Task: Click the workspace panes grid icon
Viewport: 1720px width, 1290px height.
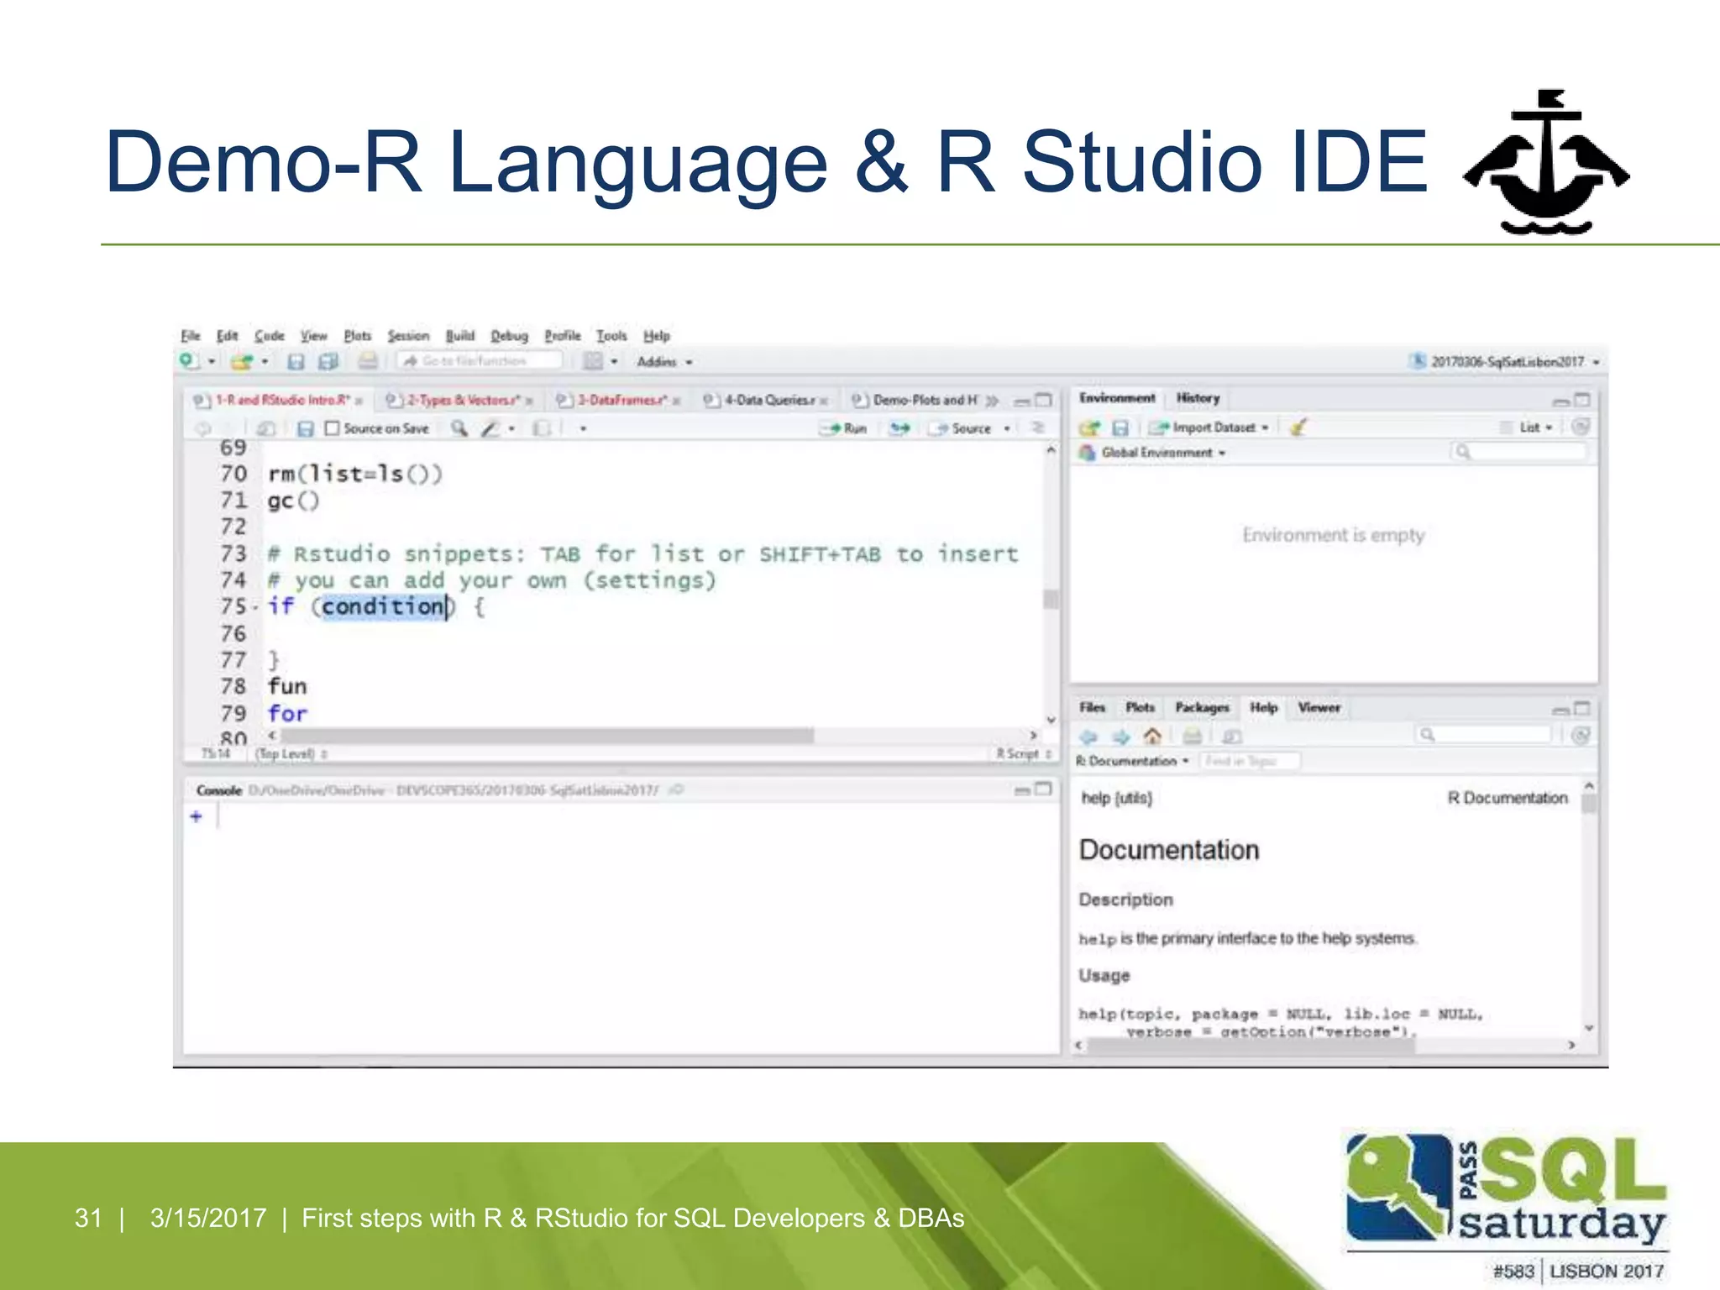Action: 594,361
